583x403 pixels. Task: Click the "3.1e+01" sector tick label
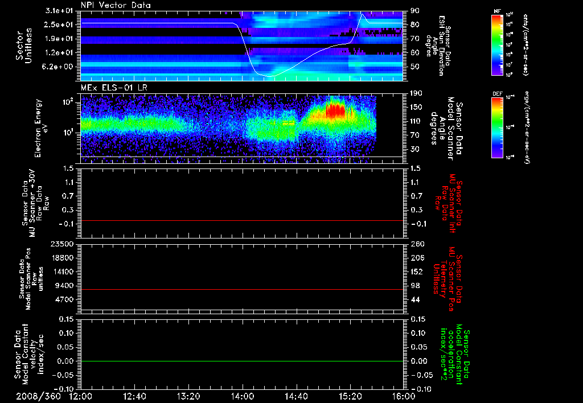59,11
